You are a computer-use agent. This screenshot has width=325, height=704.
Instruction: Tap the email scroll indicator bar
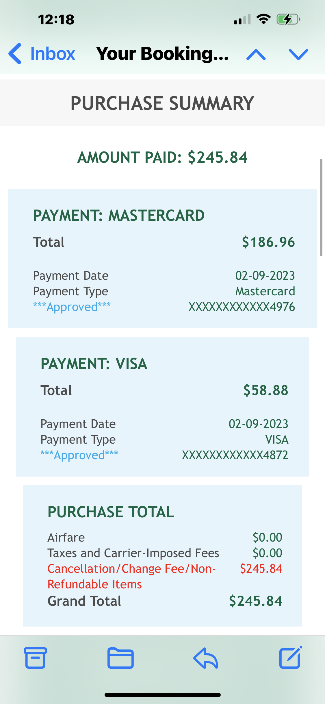click(x=321, y=208)
